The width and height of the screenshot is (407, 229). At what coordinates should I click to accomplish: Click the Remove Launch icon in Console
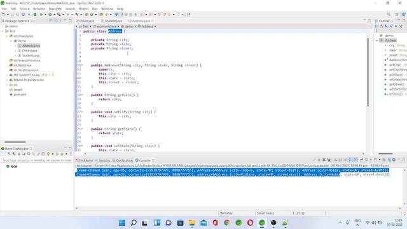point(324,160)
